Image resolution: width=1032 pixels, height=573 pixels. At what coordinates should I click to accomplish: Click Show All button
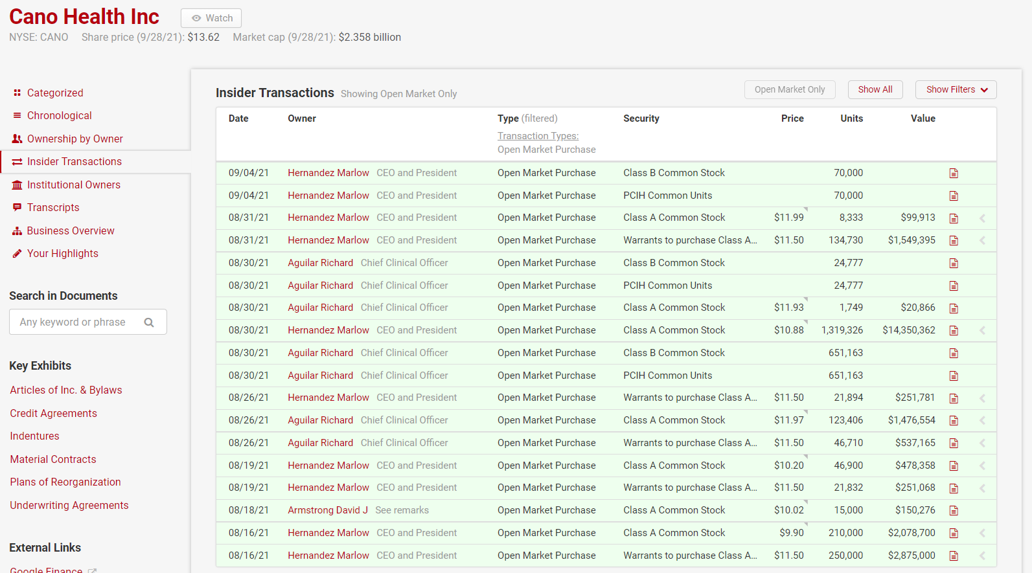click(x=875, y=89)
